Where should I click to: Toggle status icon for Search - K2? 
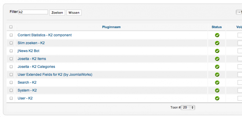pyautogui.click(x=217, y=82)
